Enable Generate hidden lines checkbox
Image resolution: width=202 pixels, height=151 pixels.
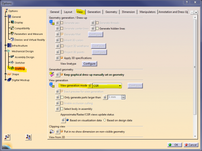97,29
